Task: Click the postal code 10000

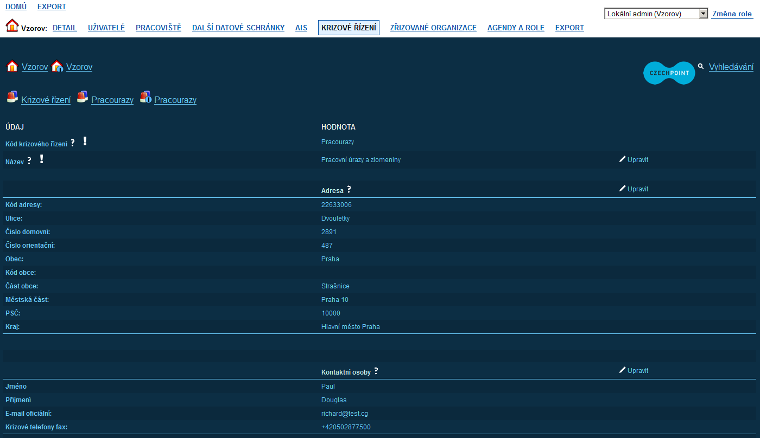Action: click(x=331, y=313)
